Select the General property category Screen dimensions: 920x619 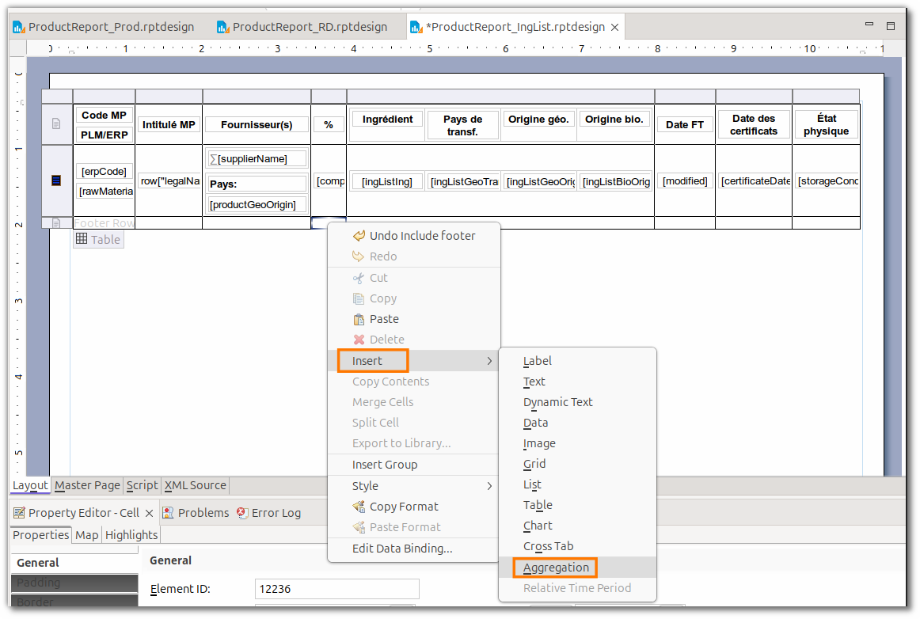click(x=74, y=563)
